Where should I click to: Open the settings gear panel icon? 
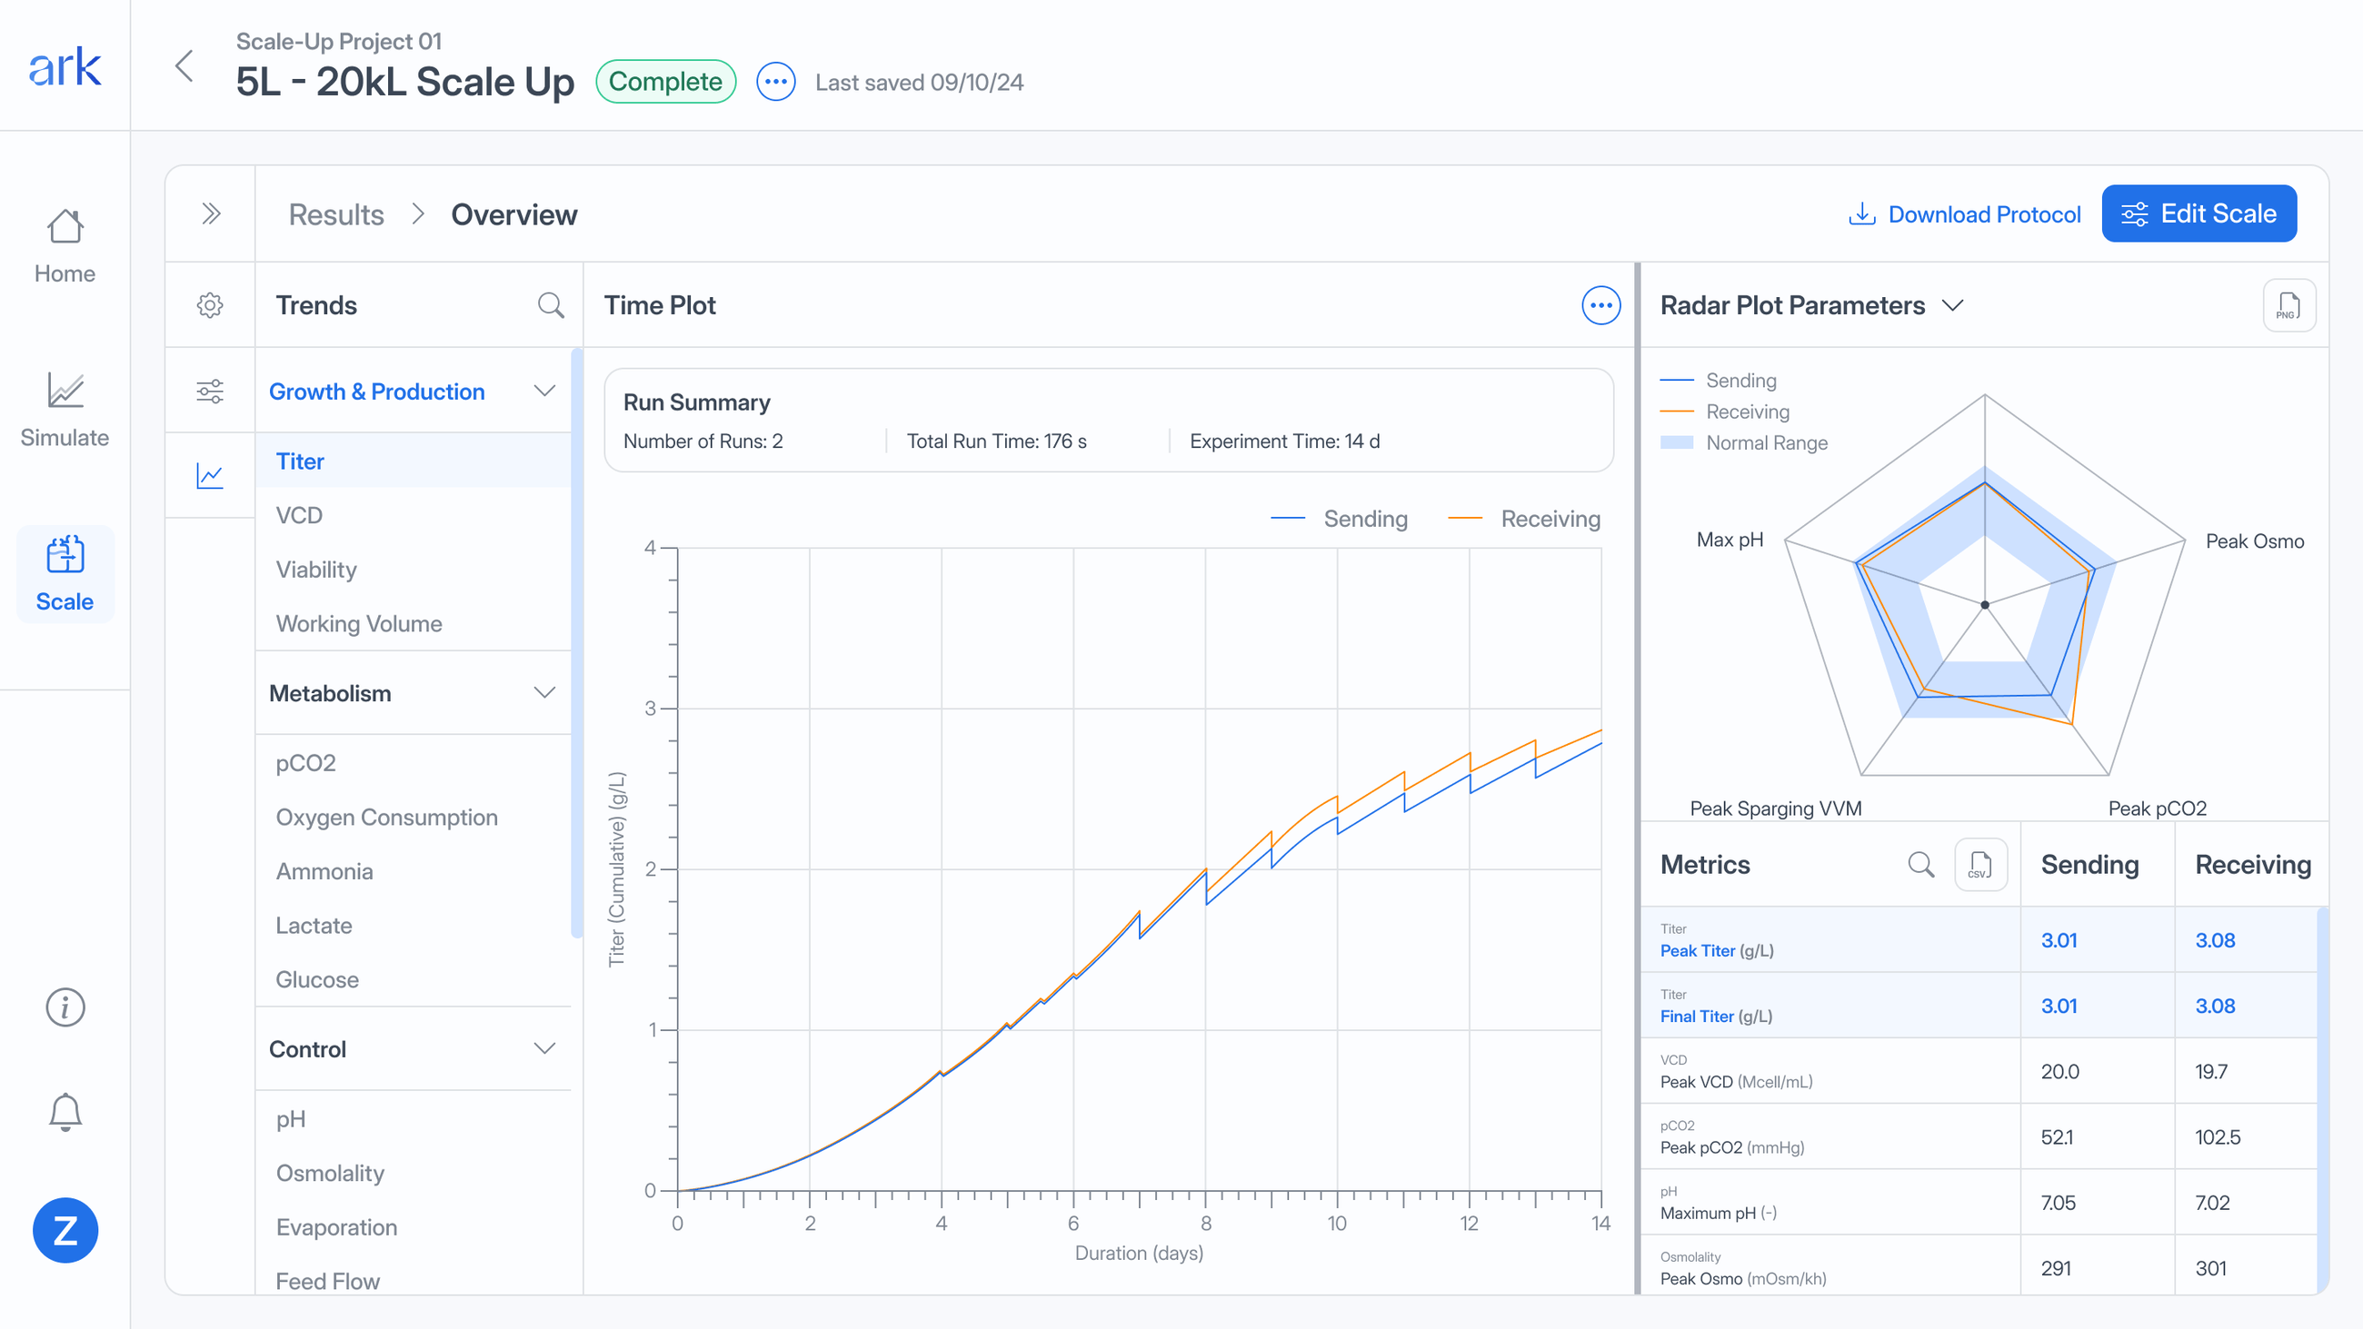[x=210, y=305]
